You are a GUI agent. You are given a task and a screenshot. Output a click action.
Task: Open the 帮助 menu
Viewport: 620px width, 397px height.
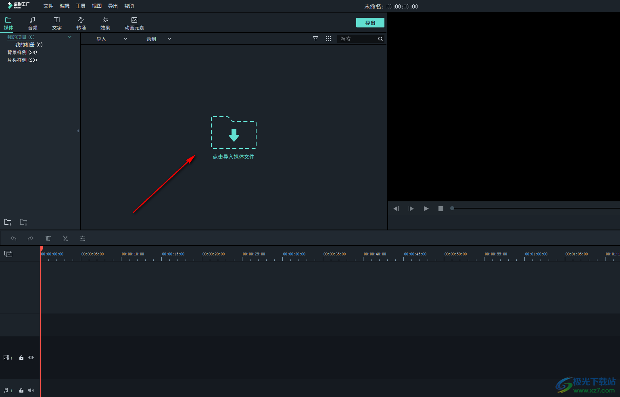tap(129, 6)
